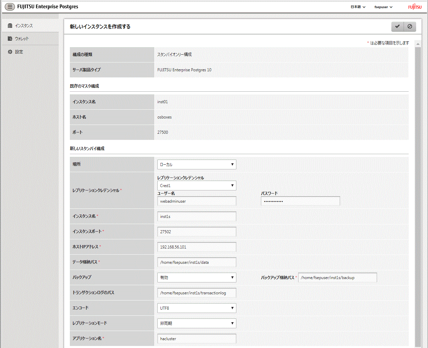Open the バックアップ 有効 dropdown
This screenshot has width=428, height=348.
pyautogui.click(x=197, y=278)
